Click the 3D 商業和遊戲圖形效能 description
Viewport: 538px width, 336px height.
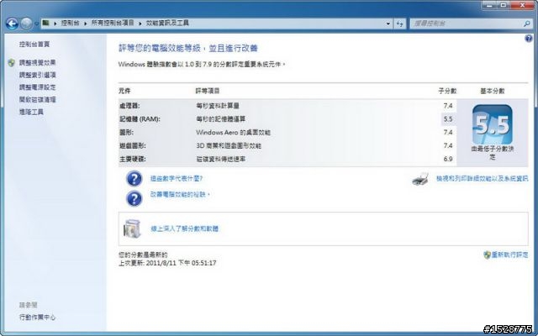click(x=229, y=145)
